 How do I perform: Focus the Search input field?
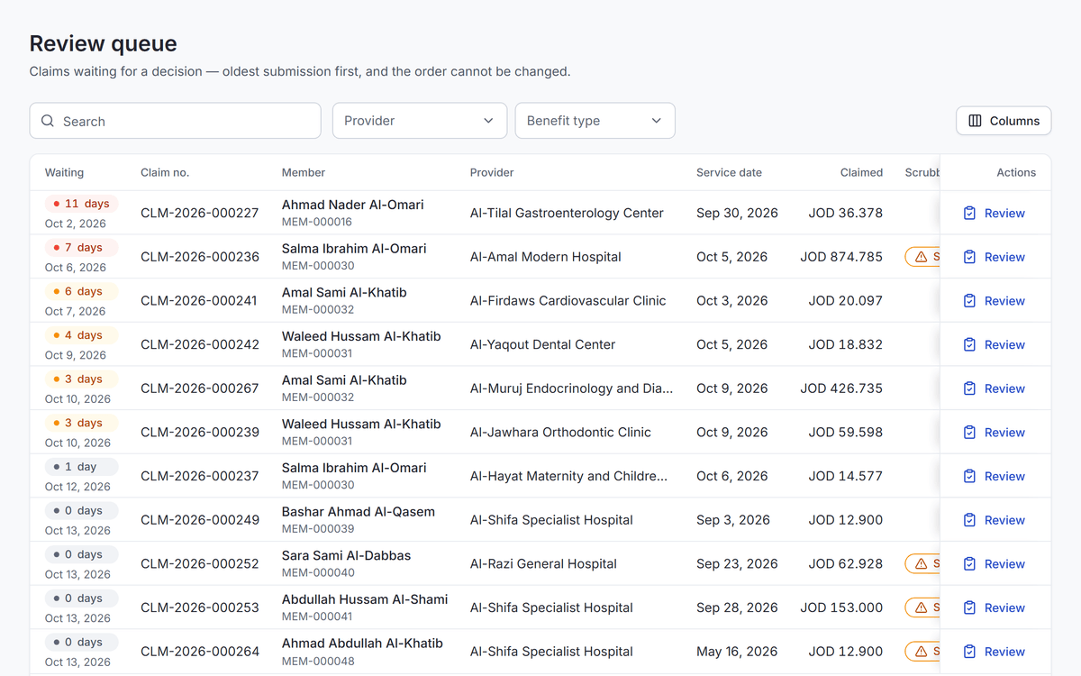click(x=176, y=121)
